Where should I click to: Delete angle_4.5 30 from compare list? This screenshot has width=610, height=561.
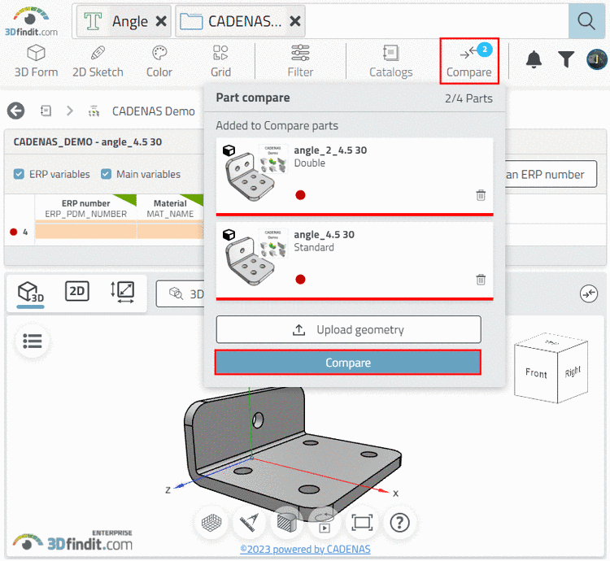pos(481,280)
